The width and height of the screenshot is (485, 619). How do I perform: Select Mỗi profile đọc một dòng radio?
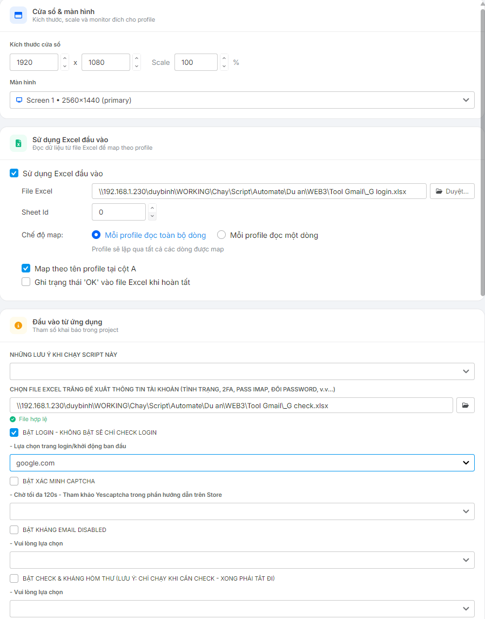pyautogui.click(x=221, y=235)
